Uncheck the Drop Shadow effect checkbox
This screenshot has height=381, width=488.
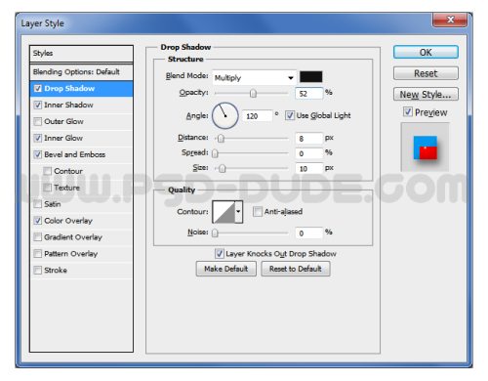point(38,89)
